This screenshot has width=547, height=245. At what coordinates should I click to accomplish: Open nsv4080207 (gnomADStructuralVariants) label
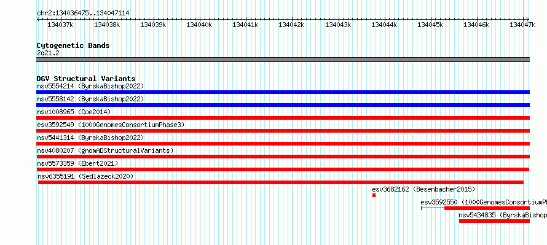pyautogui.click(x=105, y=150)
